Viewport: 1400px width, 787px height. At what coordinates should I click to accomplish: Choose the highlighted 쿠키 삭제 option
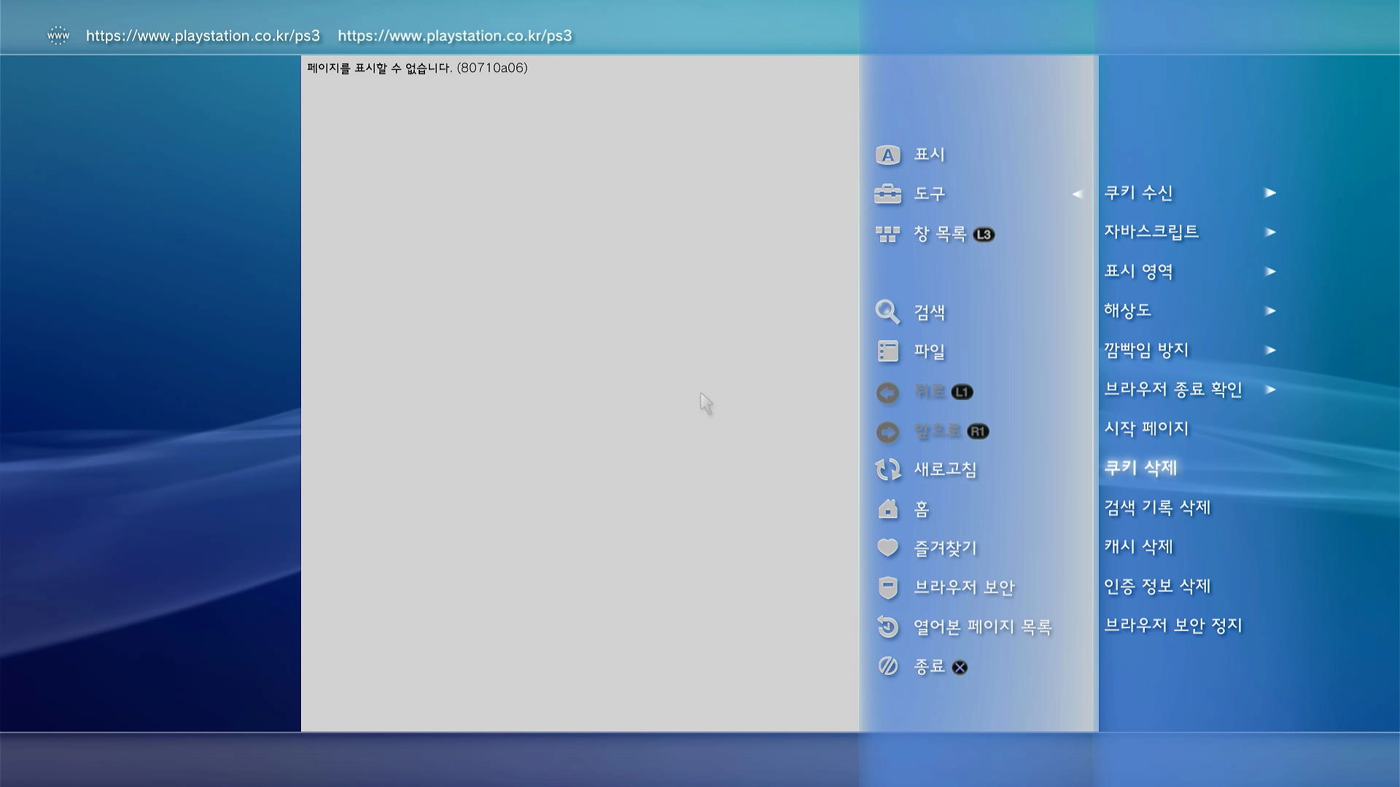[x=1140, y=468]
